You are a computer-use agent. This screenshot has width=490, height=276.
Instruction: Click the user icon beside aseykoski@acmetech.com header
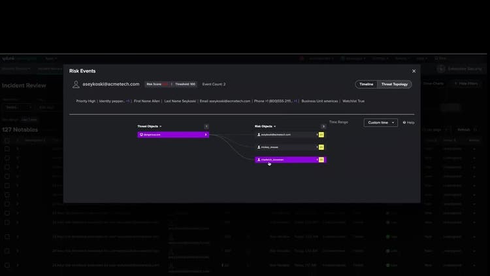(76, 84)
